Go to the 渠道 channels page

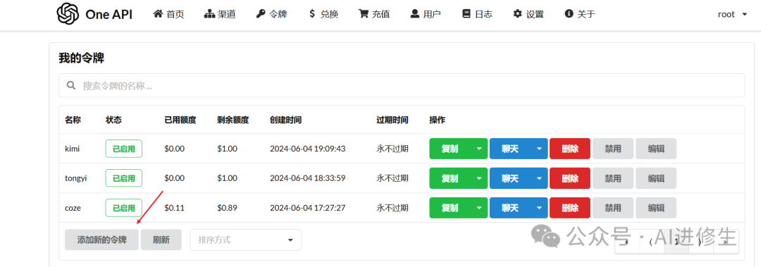coord(220,14)
